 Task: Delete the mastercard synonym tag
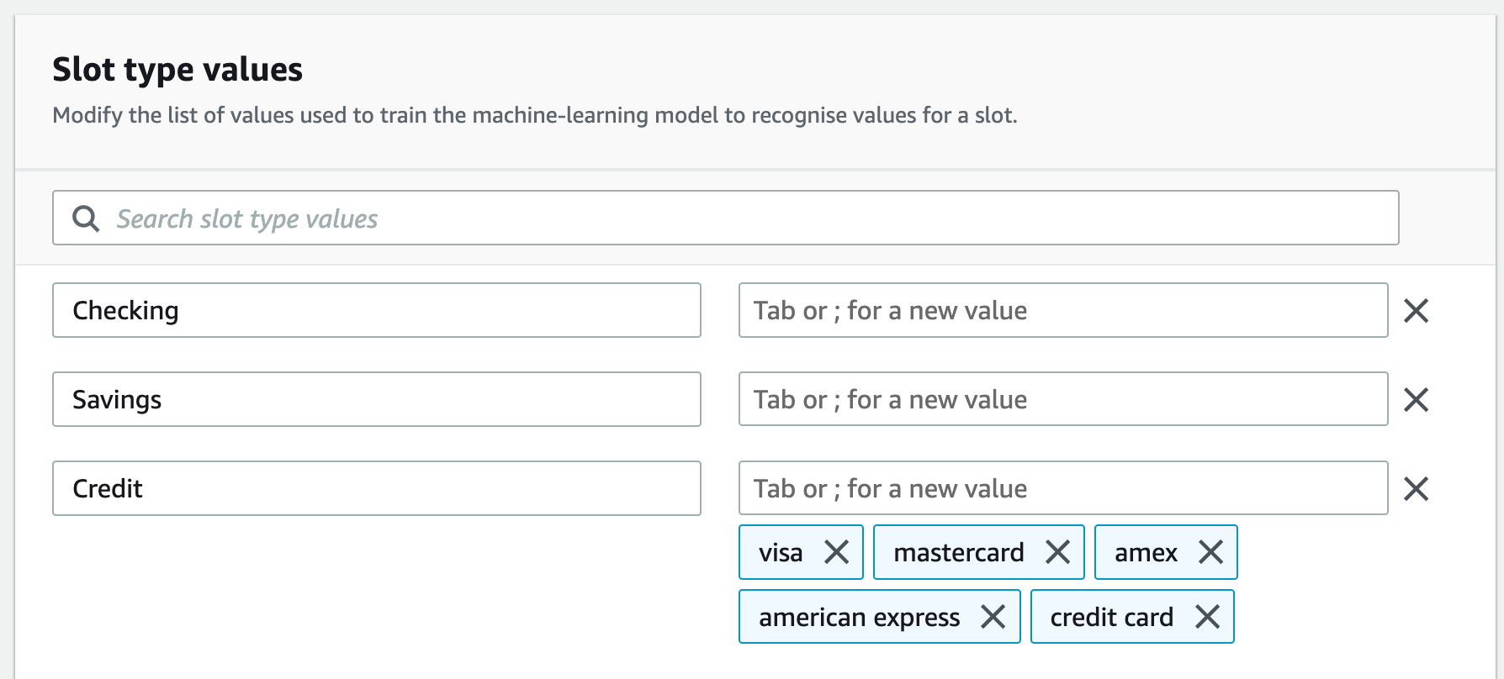(1057, 553)
